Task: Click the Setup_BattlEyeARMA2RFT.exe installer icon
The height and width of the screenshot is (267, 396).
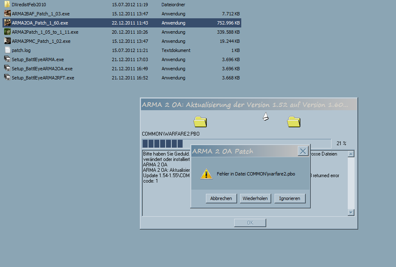Action: 7,77
